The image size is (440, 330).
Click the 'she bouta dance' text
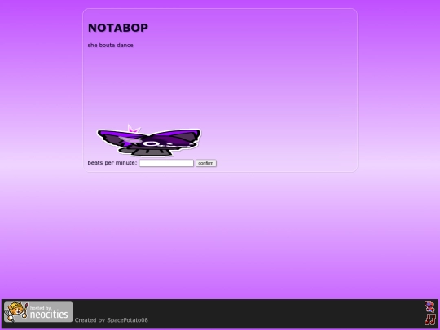pos(110,45)
